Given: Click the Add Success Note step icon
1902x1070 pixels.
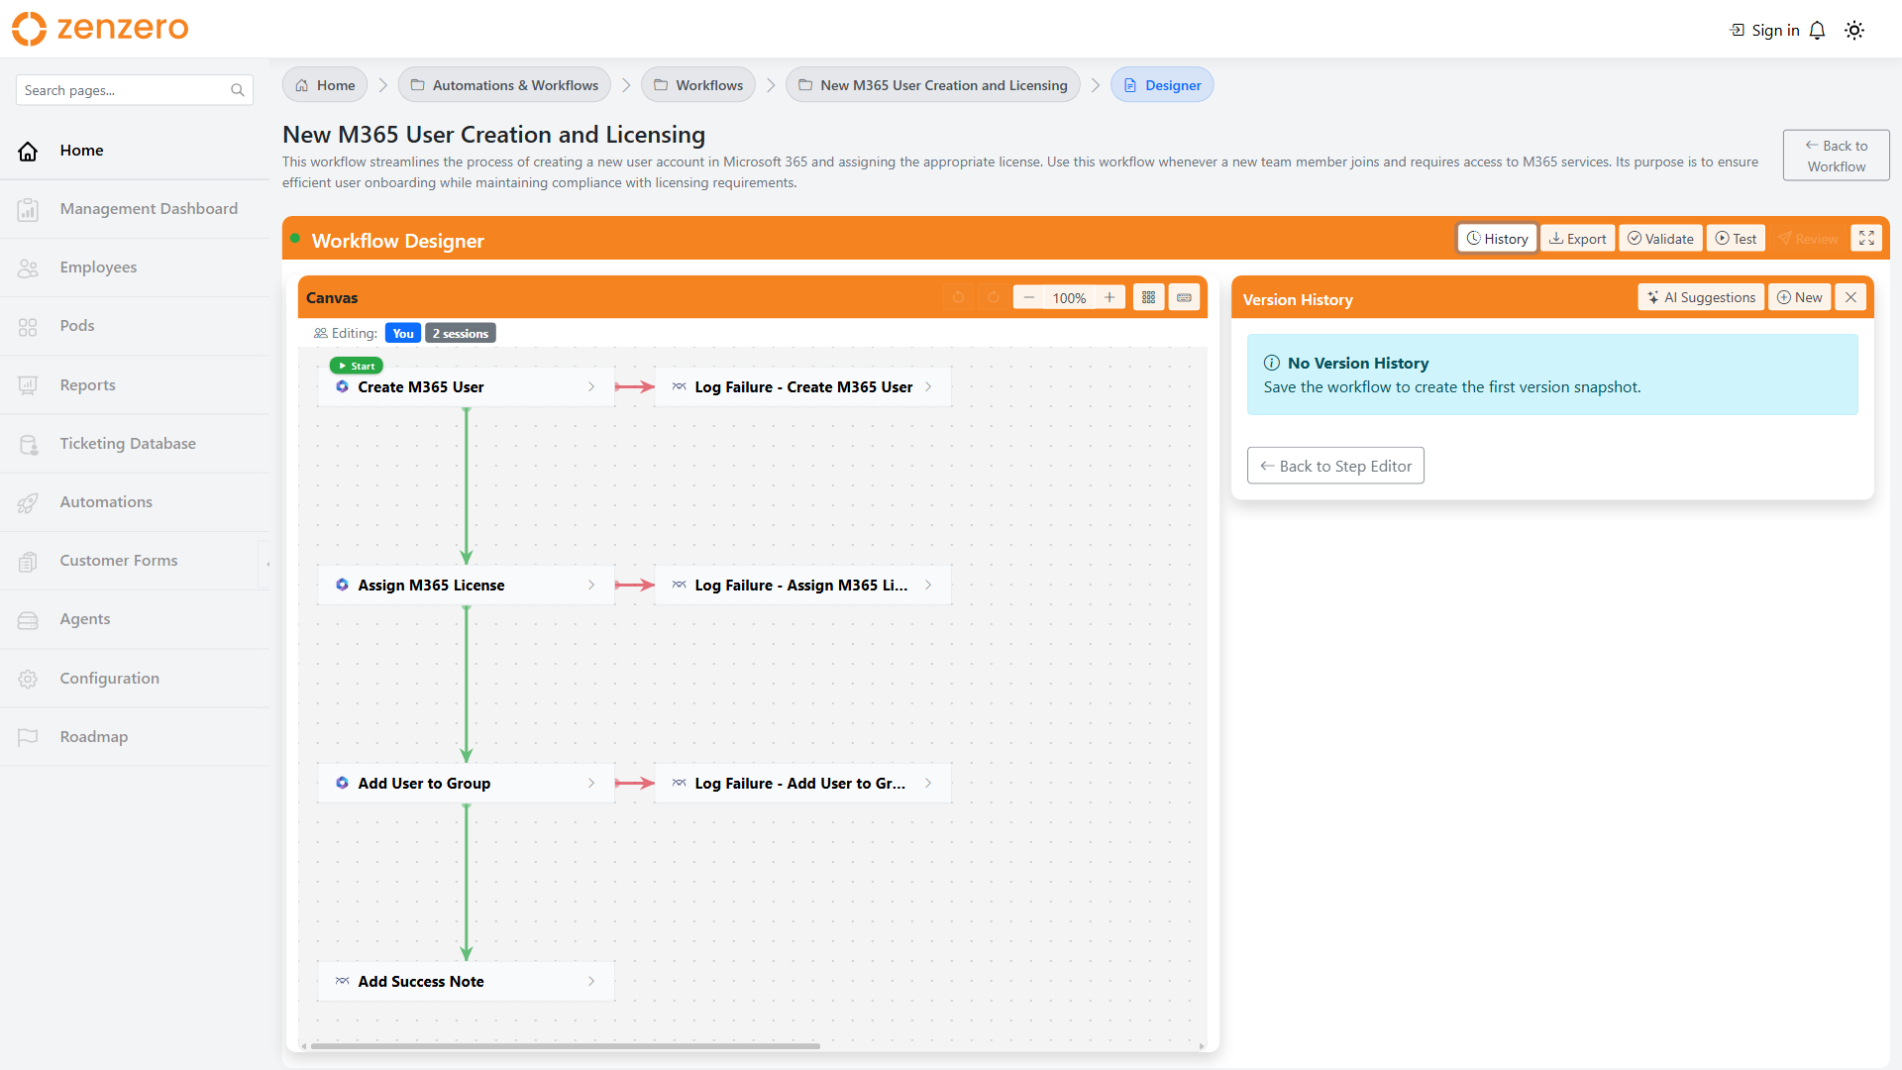Looking at the screenshot, I should pyautogui.click(x=342, y=981).
